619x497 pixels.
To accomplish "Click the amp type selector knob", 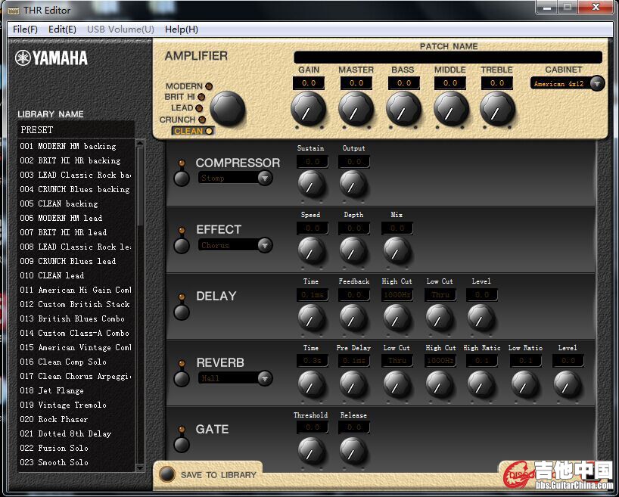I will click(227, 109).
